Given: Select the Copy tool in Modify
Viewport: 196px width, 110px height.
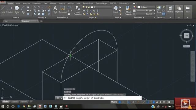Looking at the screenshot, I should [35, 11].
